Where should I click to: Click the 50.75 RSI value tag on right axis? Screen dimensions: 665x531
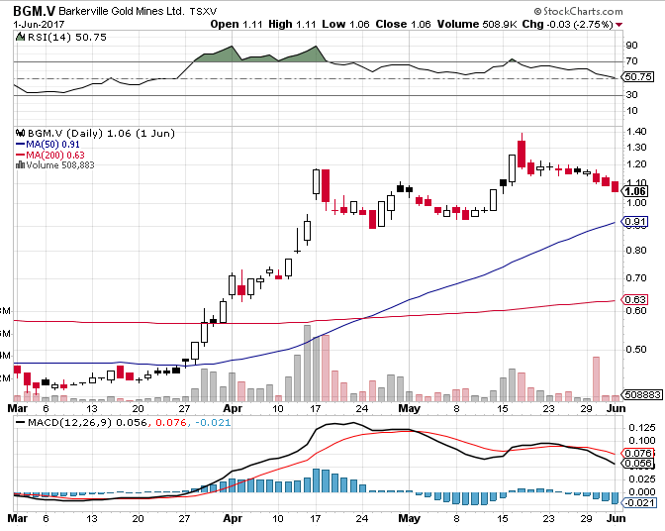638,77
